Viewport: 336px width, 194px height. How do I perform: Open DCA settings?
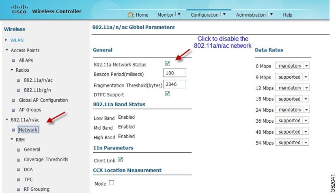(28, 169)
